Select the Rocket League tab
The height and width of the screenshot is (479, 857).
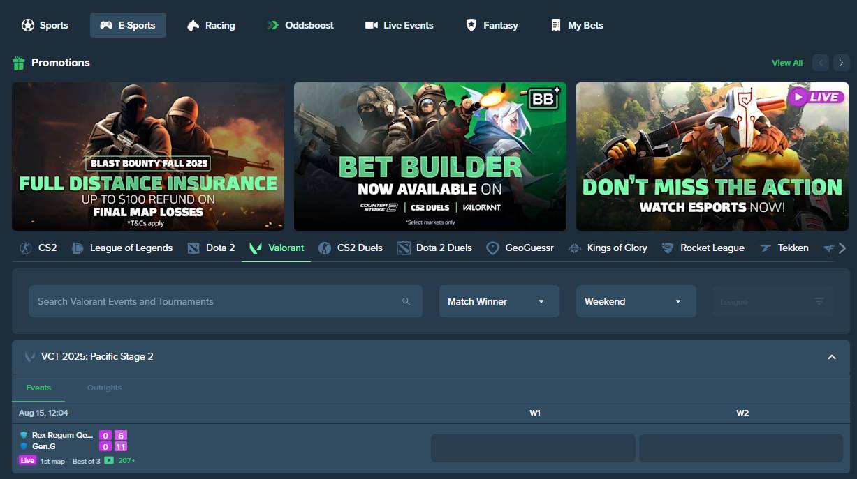[703, 248]
